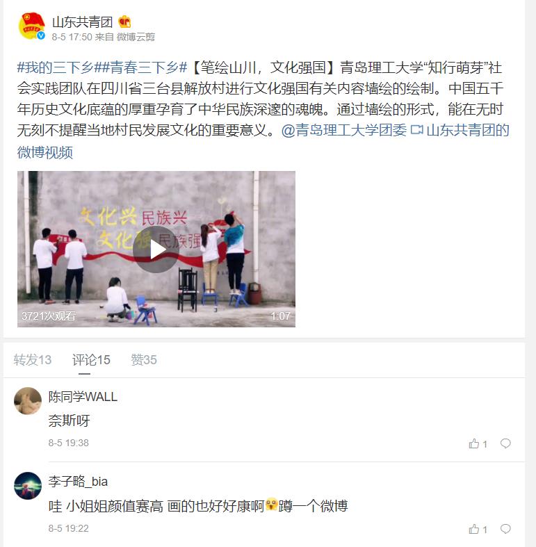The width and height of the screenshot is (536, 547).
Task: Switch to the 赞35 tab
Action: [144, 359]
